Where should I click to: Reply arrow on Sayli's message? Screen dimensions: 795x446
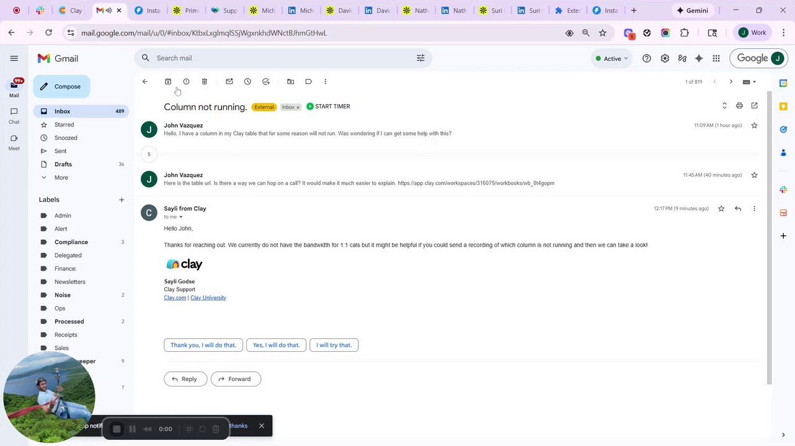click(738, 209)
